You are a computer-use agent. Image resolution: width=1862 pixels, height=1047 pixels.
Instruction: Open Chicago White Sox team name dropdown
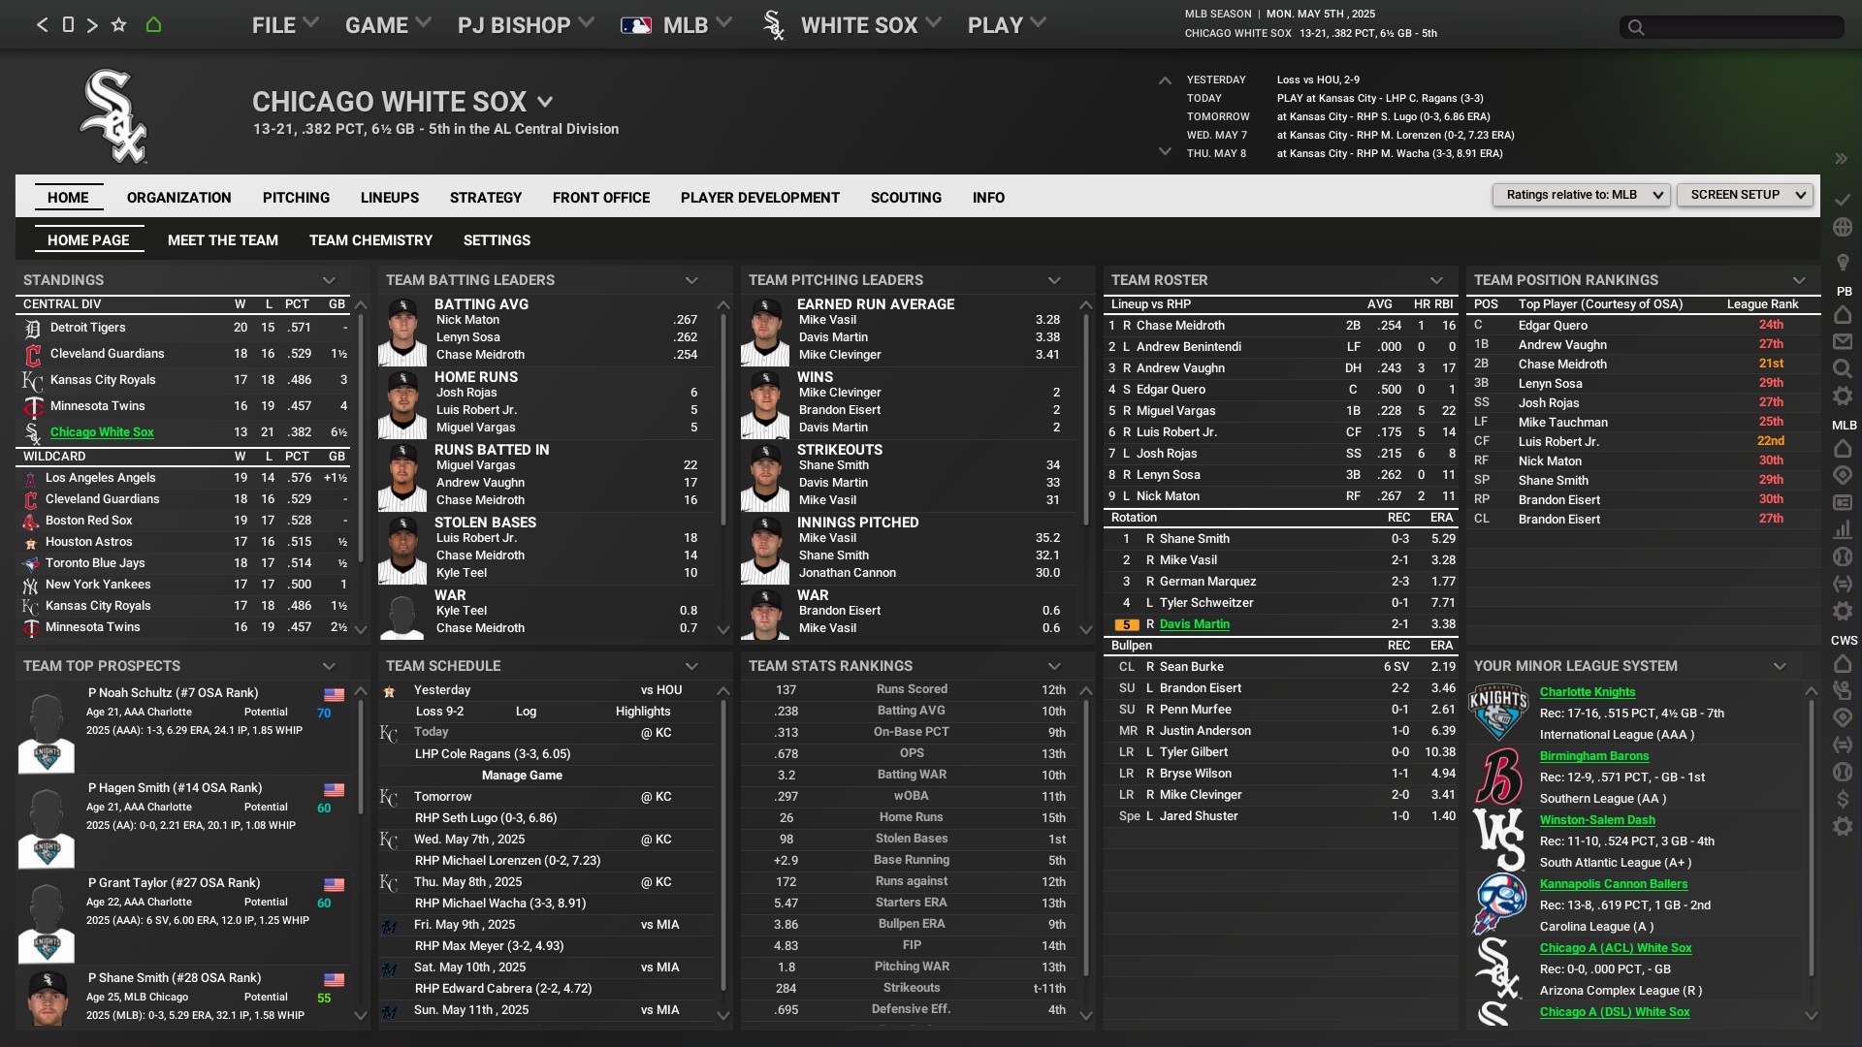pos(545,102)
